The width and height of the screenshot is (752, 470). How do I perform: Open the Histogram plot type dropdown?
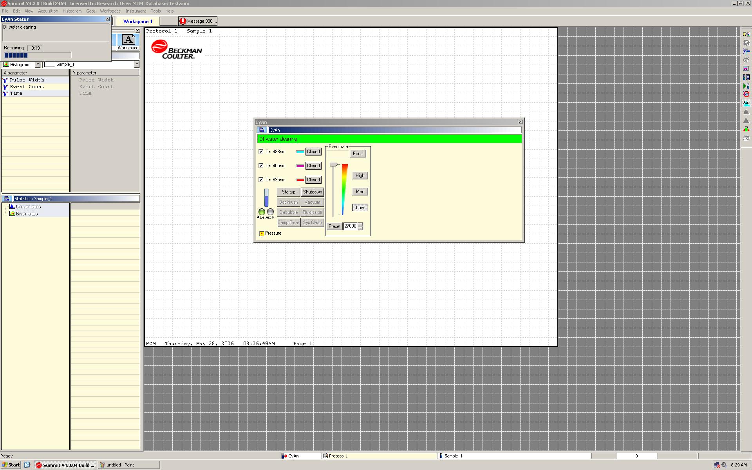38,64
